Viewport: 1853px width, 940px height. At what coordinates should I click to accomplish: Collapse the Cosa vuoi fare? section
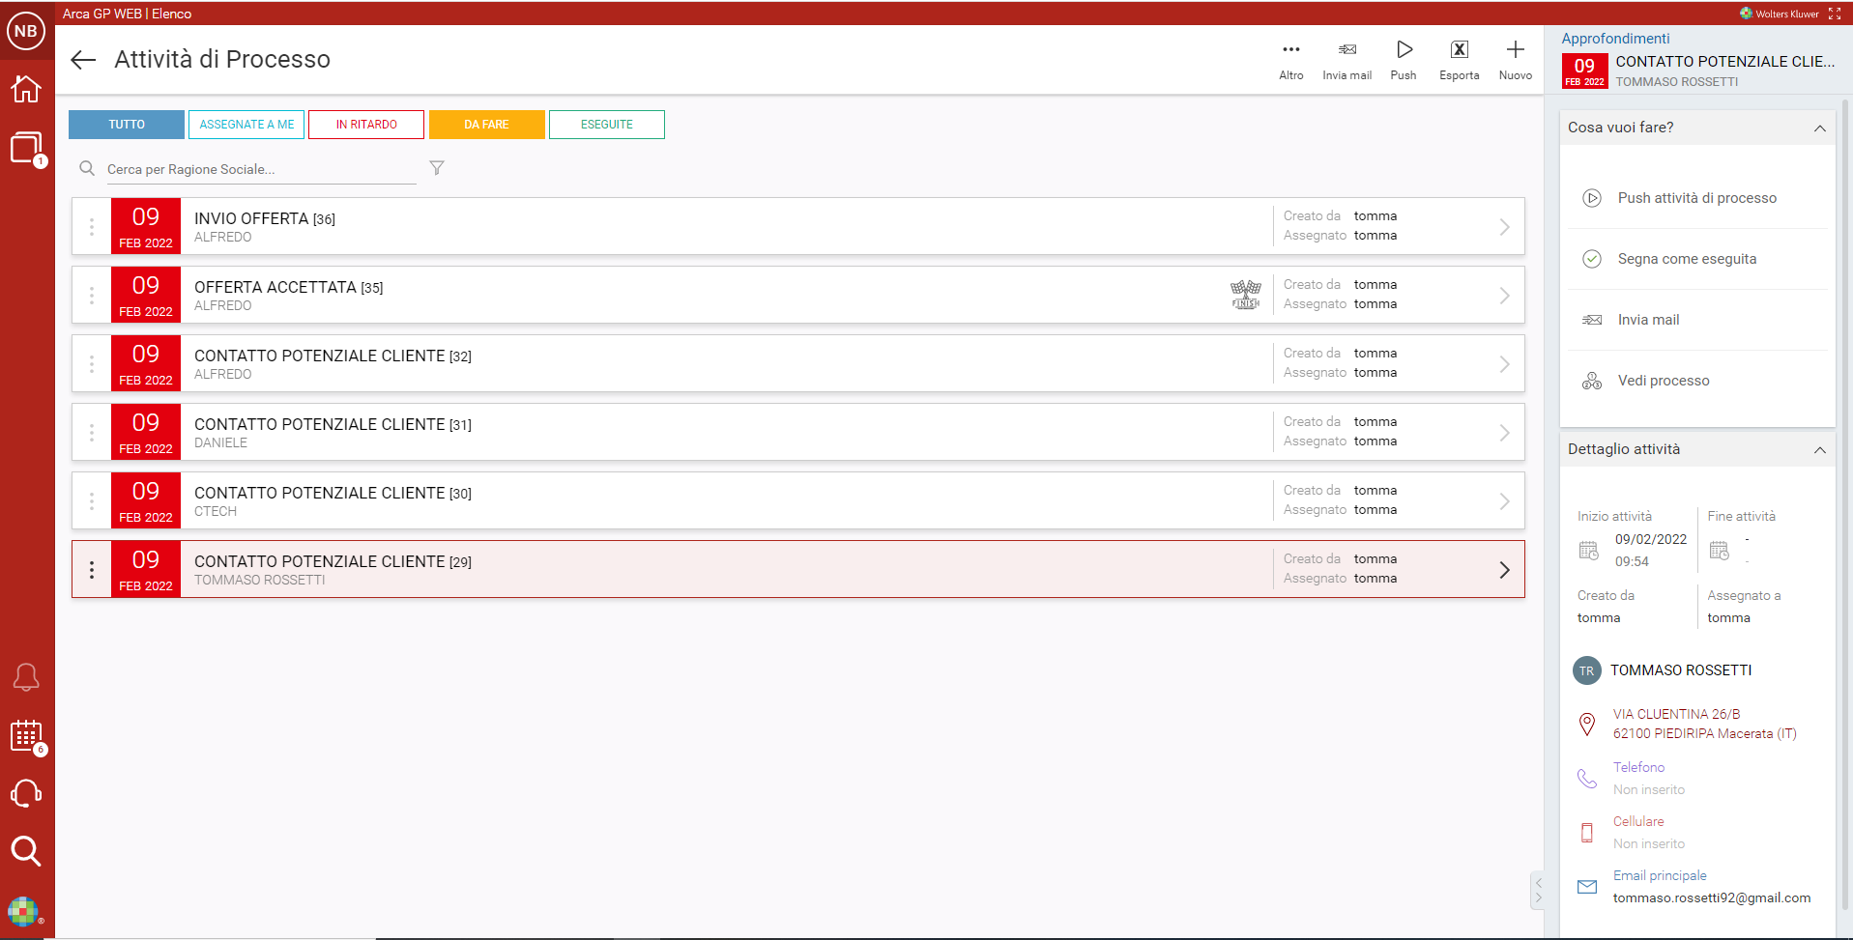pos(1820,128)
